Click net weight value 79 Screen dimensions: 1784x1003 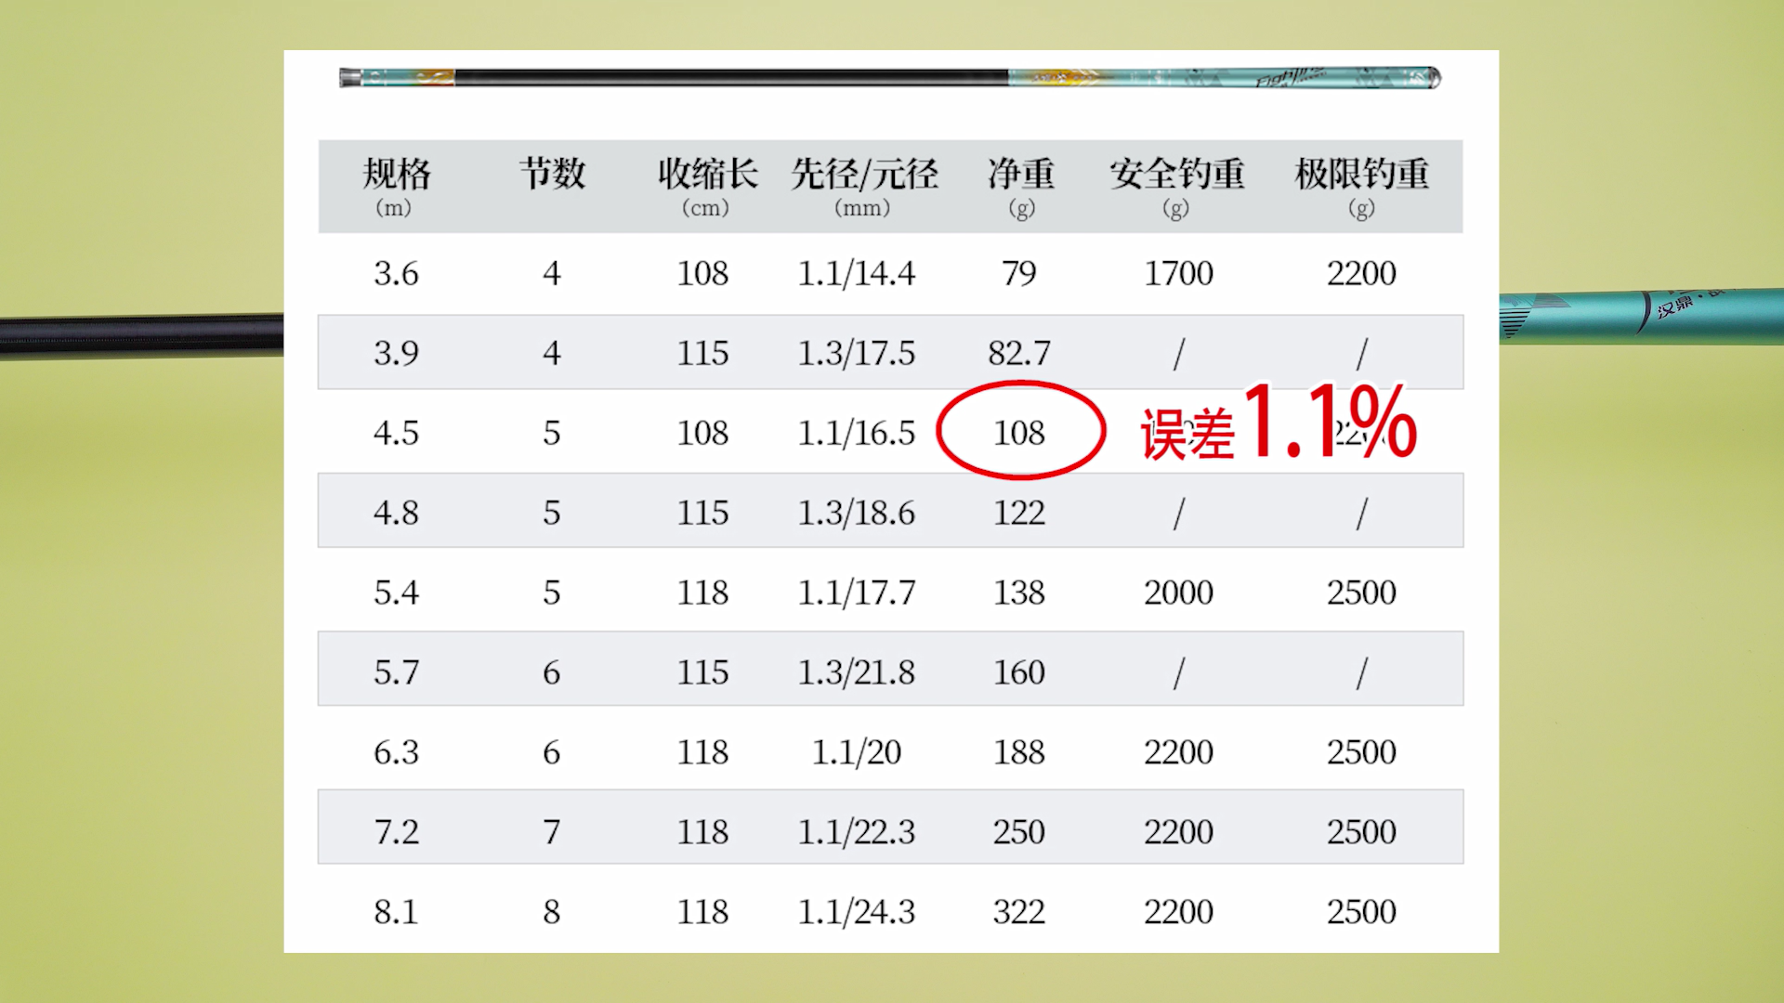(1019, 273)
